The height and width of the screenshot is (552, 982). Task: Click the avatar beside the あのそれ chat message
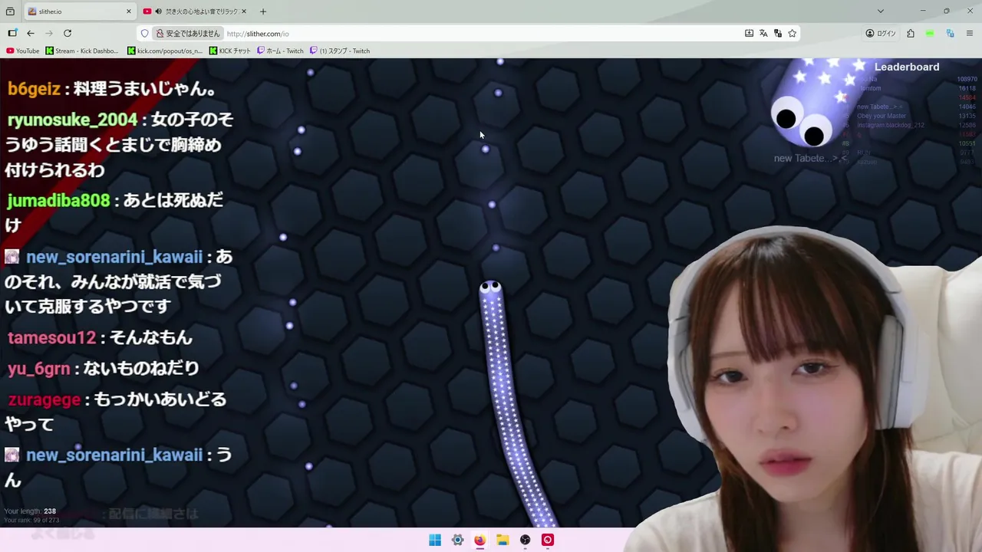(12, 257)
